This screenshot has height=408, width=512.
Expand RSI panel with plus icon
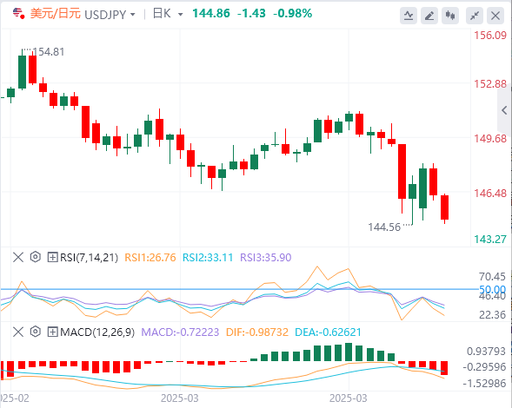click(x=52, y=257)
